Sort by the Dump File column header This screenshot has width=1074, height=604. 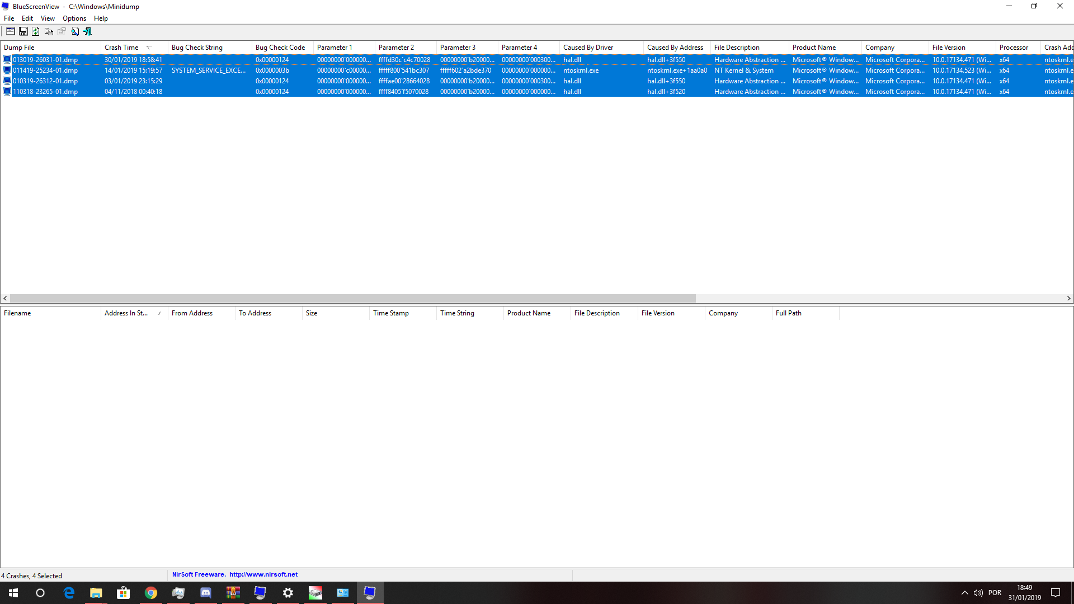point(50,48)
